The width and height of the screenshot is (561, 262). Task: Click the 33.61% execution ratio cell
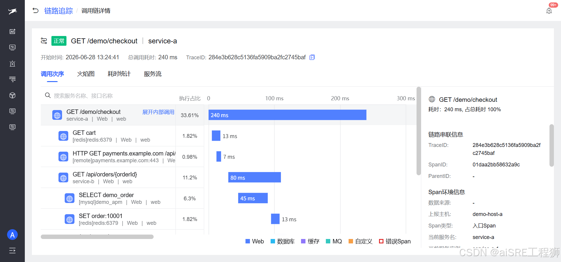coord(190,115)
